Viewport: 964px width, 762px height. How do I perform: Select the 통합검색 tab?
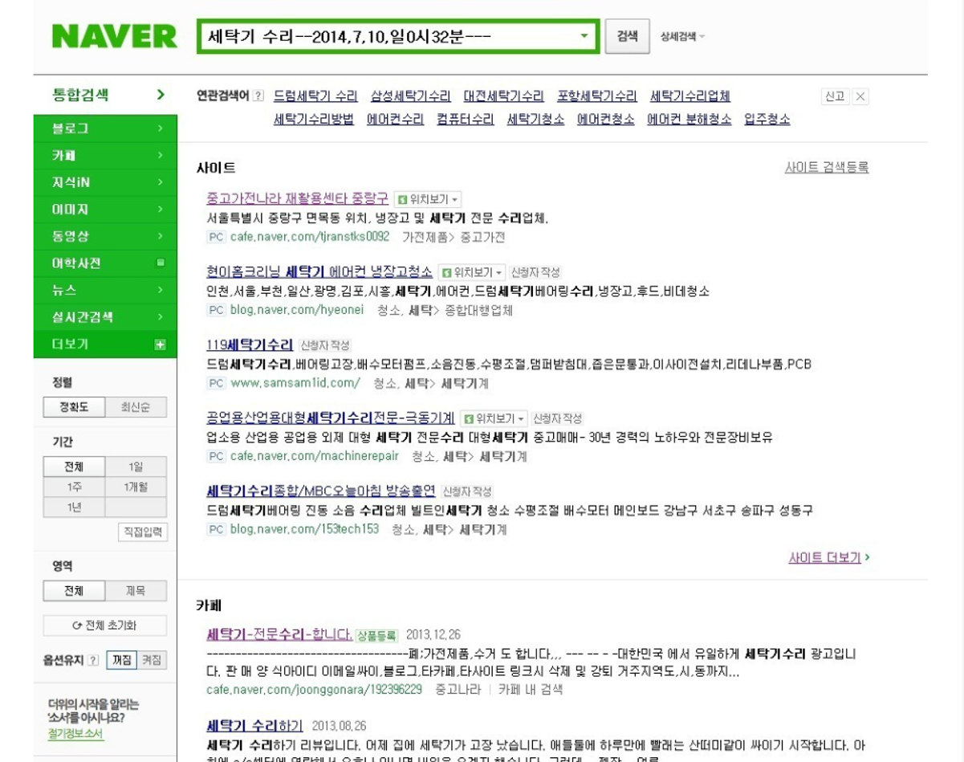(x=105, y=96)
